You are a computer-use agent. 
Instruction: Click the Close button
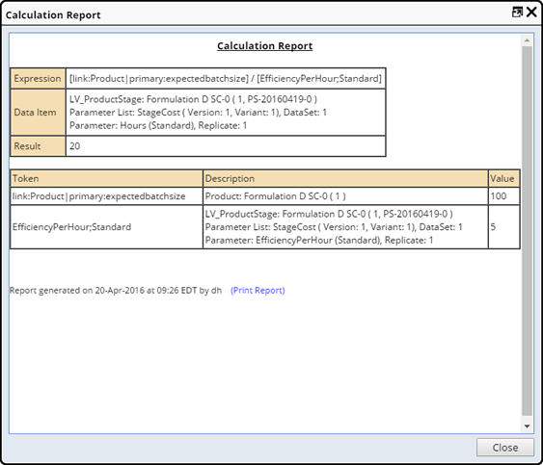point(505,448)
